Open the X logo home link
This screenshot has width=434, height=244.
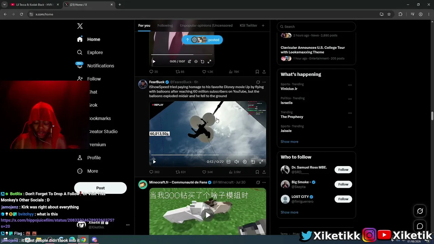[80, 26]
